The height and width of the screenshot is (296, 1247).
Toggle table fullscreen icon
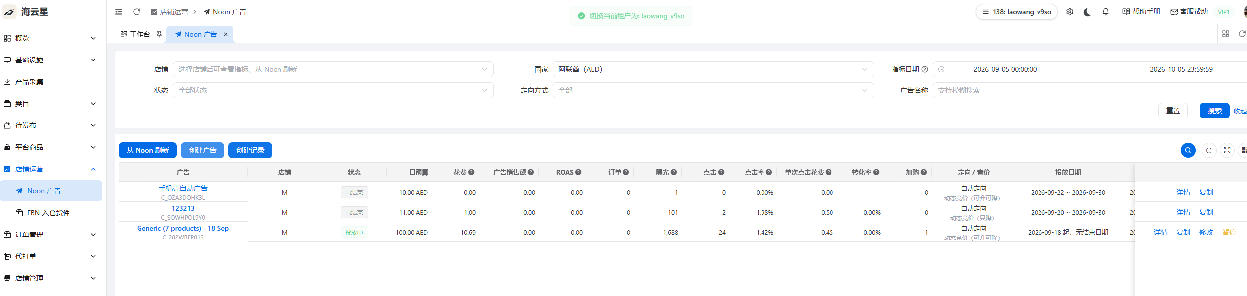(x=1227, y=150)
